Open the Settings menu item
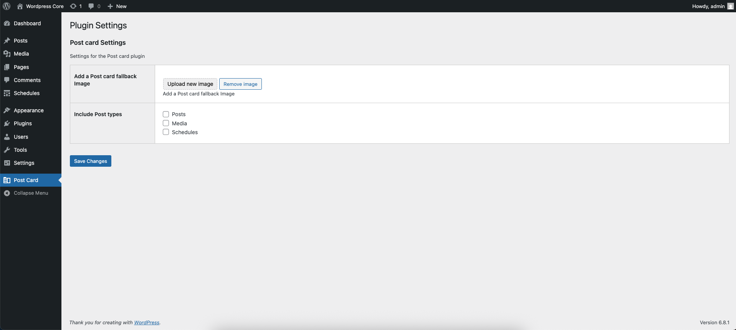Image resolution: width=736 pixels, height=330 pixels. pos(31,163)
